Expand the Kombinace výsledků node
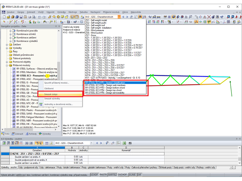 [x=11, y=41]
